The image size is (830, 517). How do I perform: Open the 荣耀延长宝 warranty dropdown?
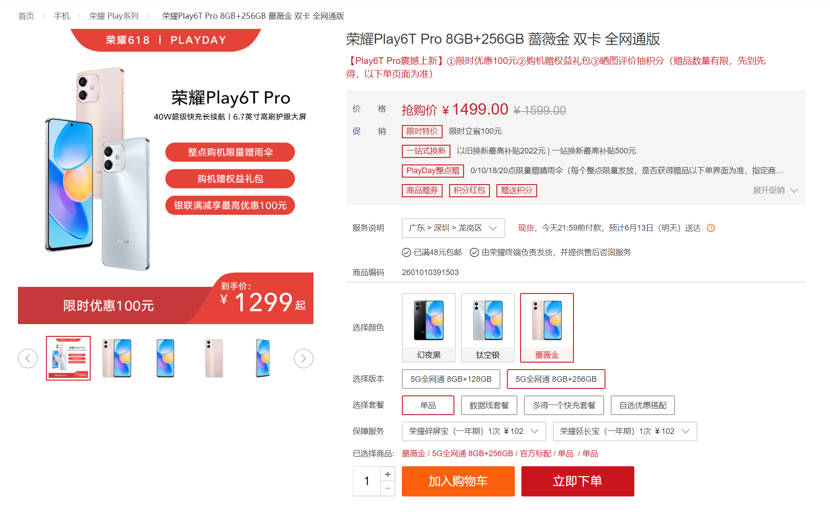[625, 431]
